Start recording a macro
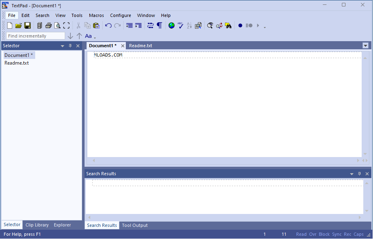 pos(240,25)
